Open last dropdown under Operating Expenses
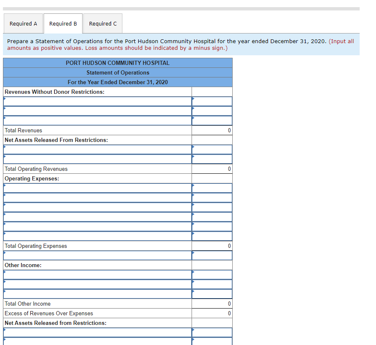 pyautogui.click(x=96, y=236)
